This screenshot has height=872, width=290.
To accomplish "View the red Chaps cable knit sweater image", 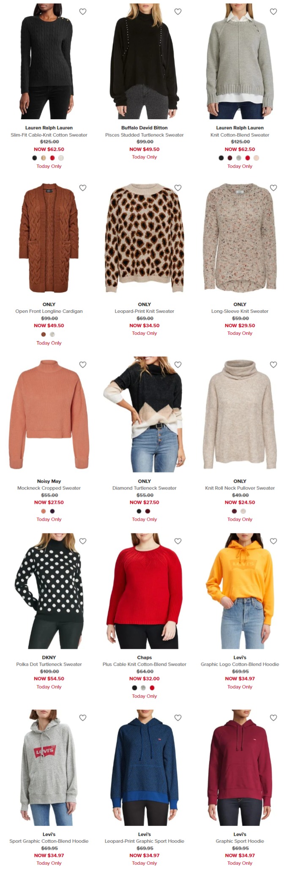I will pos(145,591).
